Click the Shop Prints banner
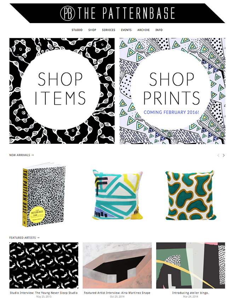The height and width of the screenshot is (303, 230). pos(172,91)
